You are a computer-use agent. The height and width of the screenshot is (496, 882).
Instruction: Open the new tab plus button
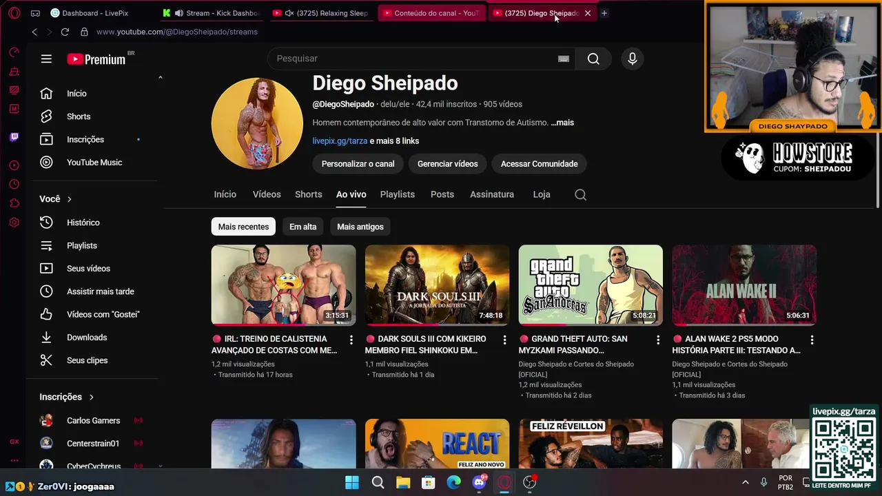point(604,13)
